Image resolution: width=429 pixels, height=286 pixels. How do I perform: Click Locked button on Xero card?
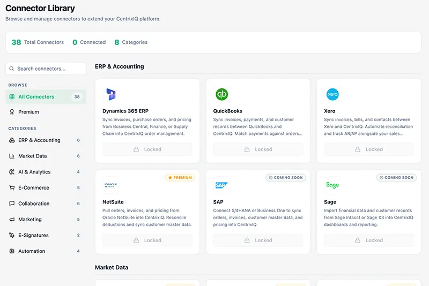369,149
